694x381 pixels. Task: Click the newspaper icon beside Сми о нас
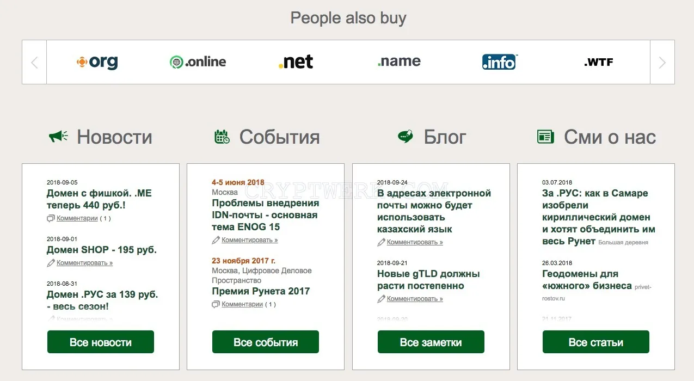tap(545, 137)
